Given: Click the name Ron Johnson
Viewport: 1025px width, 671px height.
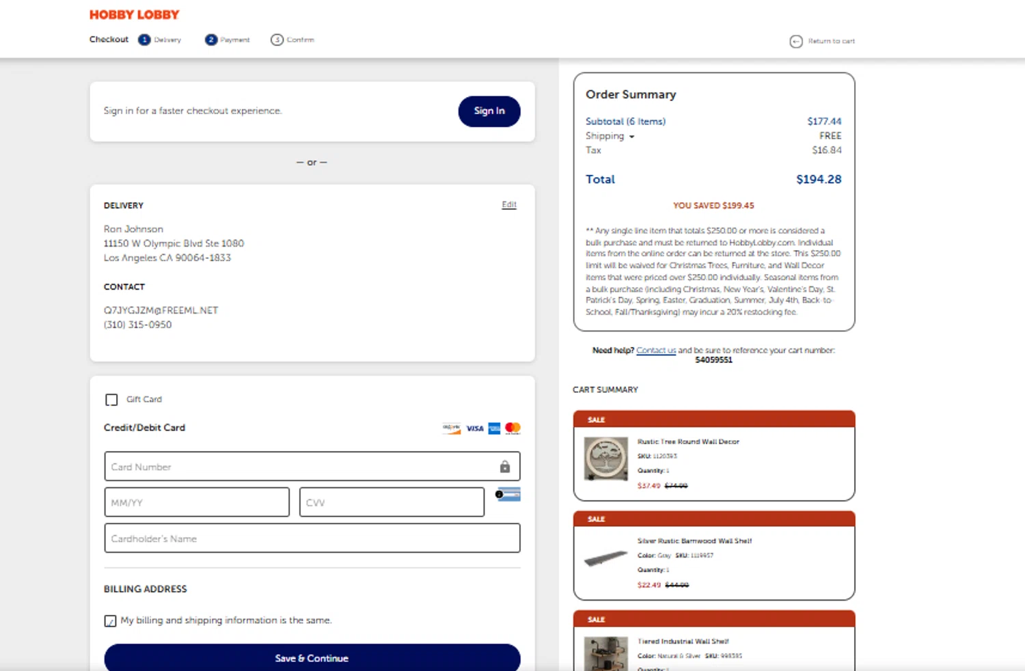Looking at the screenshot, I should click(133, 229).
